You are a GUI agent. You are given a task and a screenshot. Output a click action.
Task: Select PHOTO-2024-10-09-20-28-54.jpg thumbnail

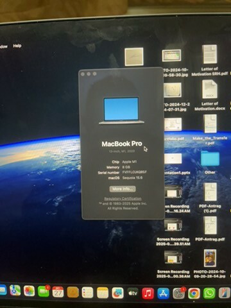210,258
